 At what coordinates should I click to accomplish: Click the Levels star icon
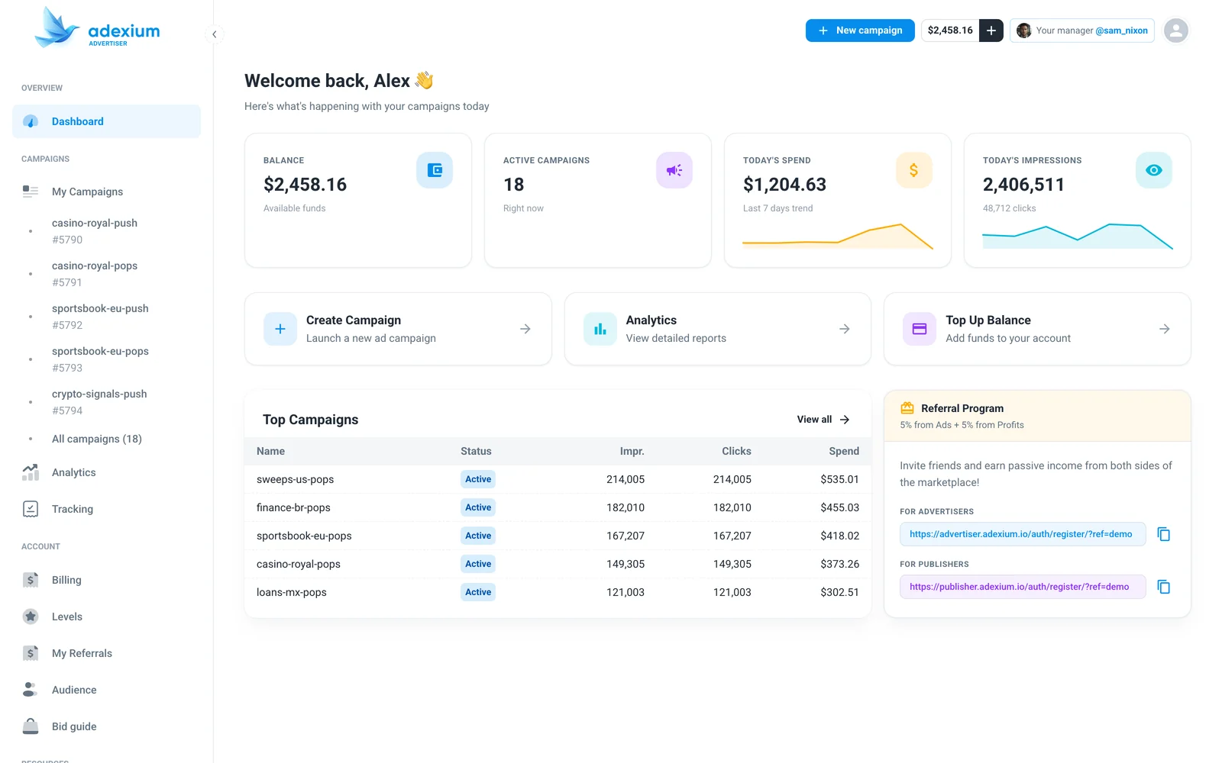31,617
